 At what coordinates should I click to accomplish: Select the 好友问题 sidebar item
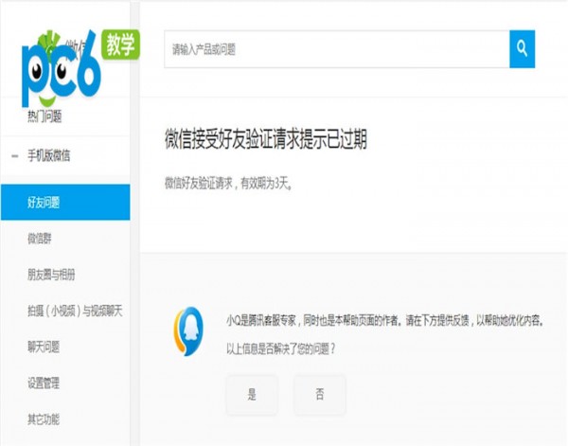point(65,202)
